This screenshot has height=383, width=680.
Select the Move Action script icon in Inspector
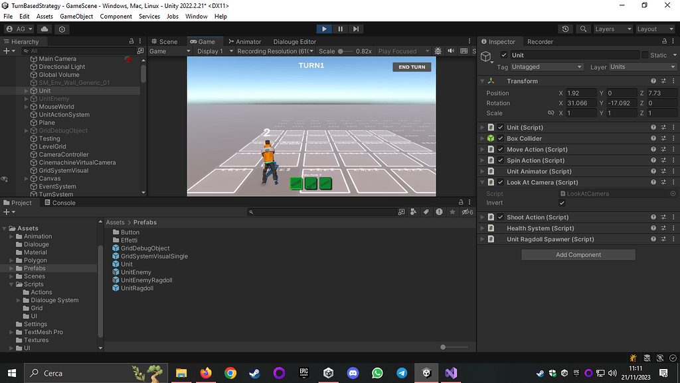(489, 149)
